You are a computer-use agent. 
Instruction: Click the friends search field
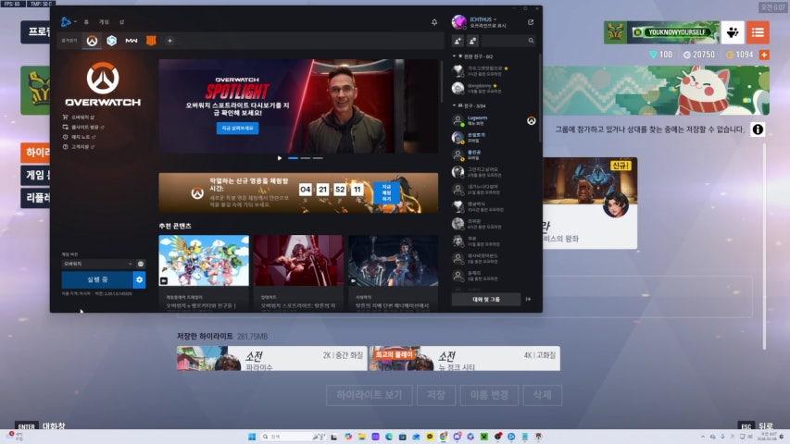click(508, 41)
